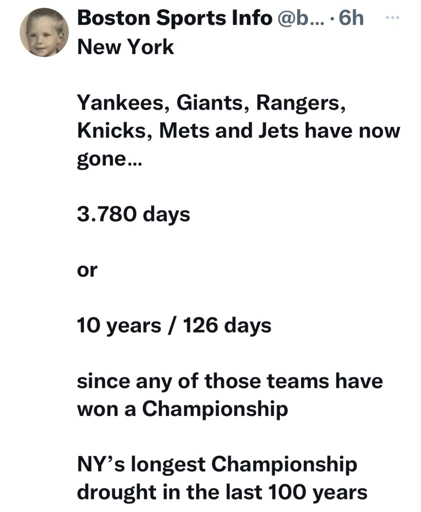The width and height of the screenshot is (421, 512).
Task: Tap the "New York" line of the tweet
Action: tap(125, 47)
